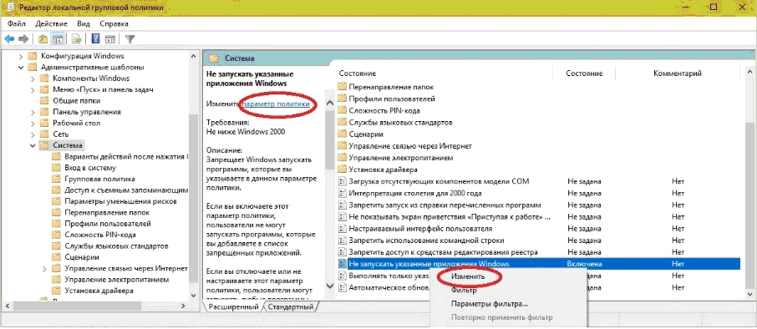757x329 pixels.
Task: Go up one level using the folder-arrow icon
Action: point(43,39)
